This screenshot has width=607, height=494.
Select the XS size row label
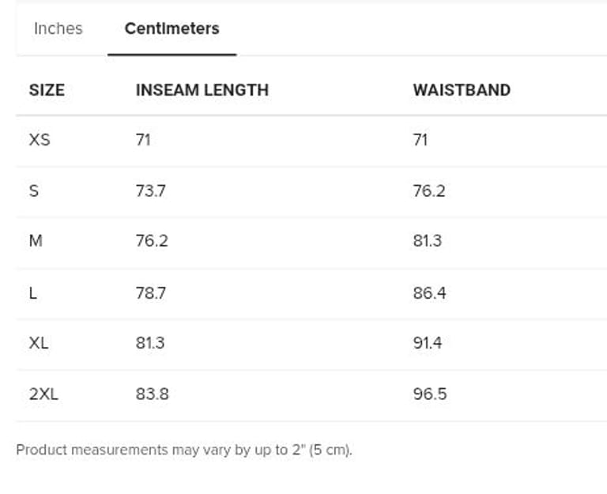pyautogui.click(x=40, y=140)
